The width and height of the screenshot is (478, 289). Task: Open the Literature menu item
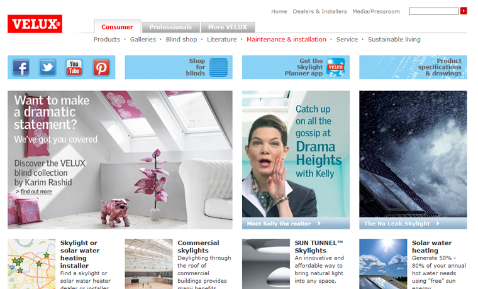pyautogui.click(x=222, y=40)
